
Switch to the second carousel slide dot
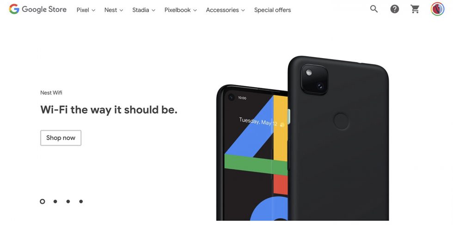click(x=55, y=201)
